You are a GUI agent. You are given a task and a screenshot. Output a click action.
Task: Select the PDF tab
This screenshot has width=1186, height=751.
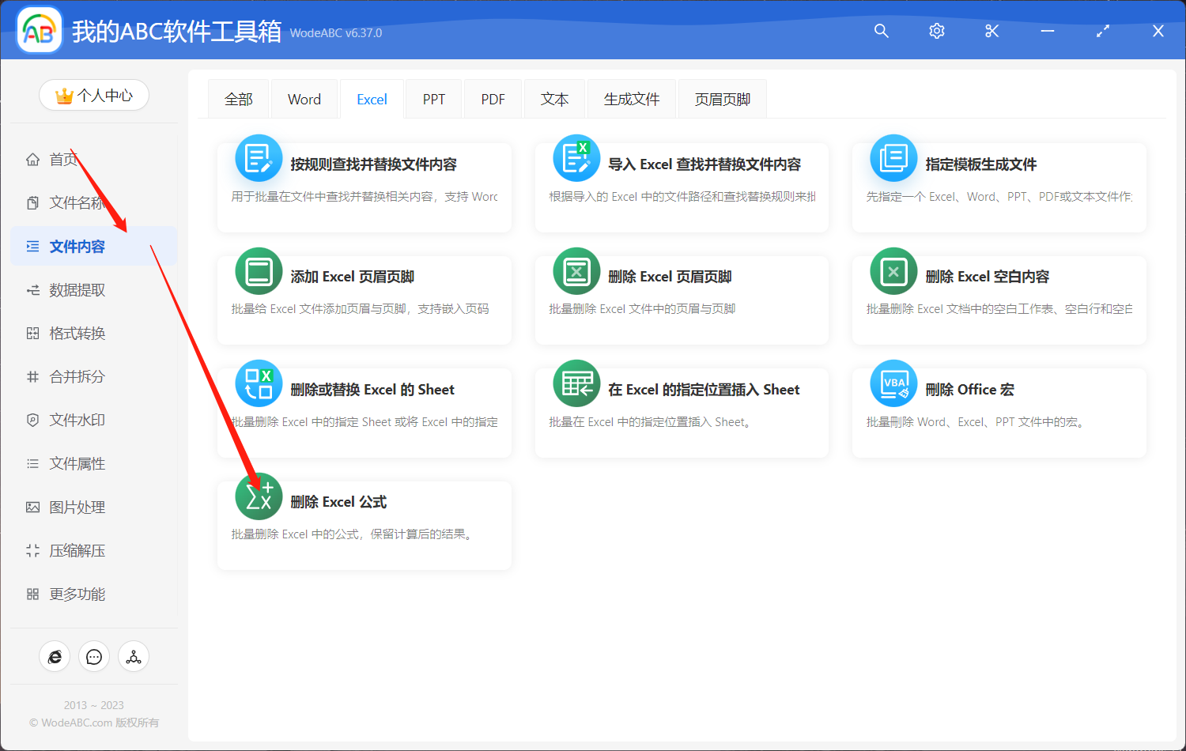click(493, 100)
